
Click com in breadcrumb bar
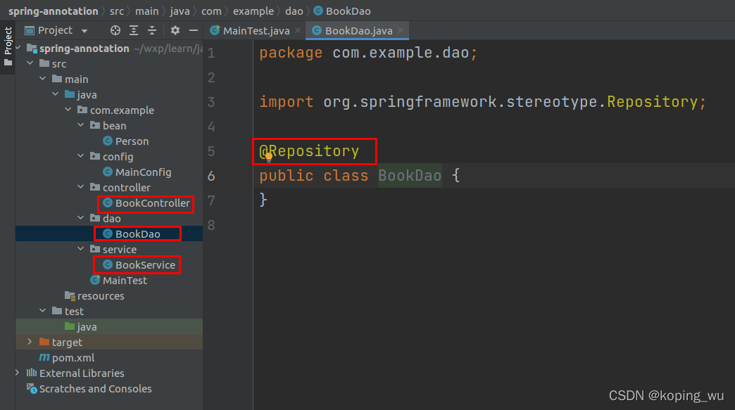tap(211, 11)
